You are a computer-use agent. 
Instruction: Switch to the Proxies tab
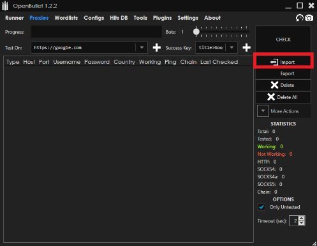(39, 18)
